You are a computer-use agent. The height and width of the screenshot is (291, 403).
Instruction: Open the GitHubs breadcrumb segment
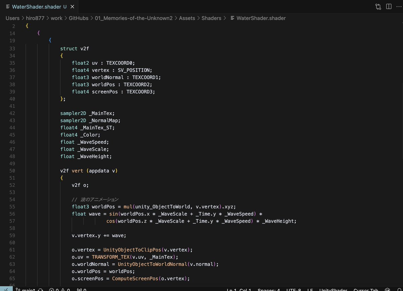coord(78,18)
